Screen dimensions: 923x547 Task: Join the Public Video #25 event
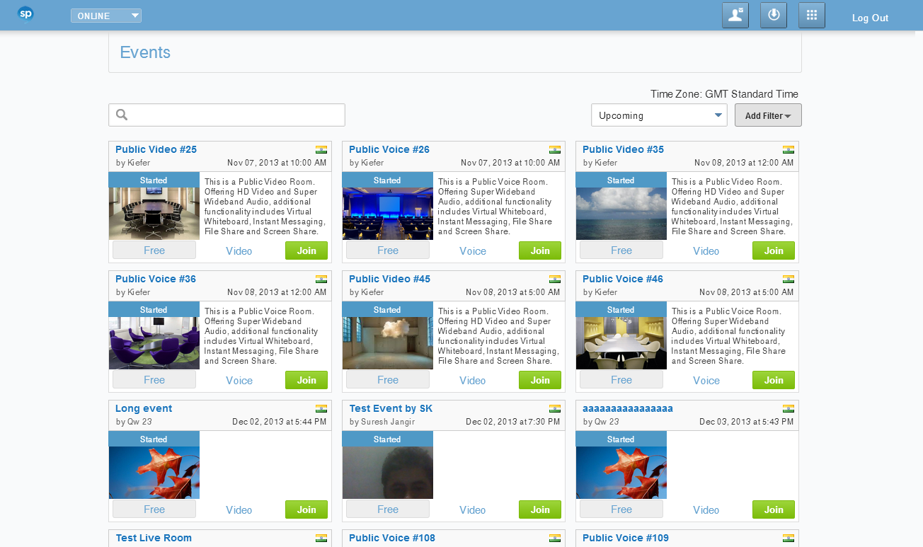306,251
